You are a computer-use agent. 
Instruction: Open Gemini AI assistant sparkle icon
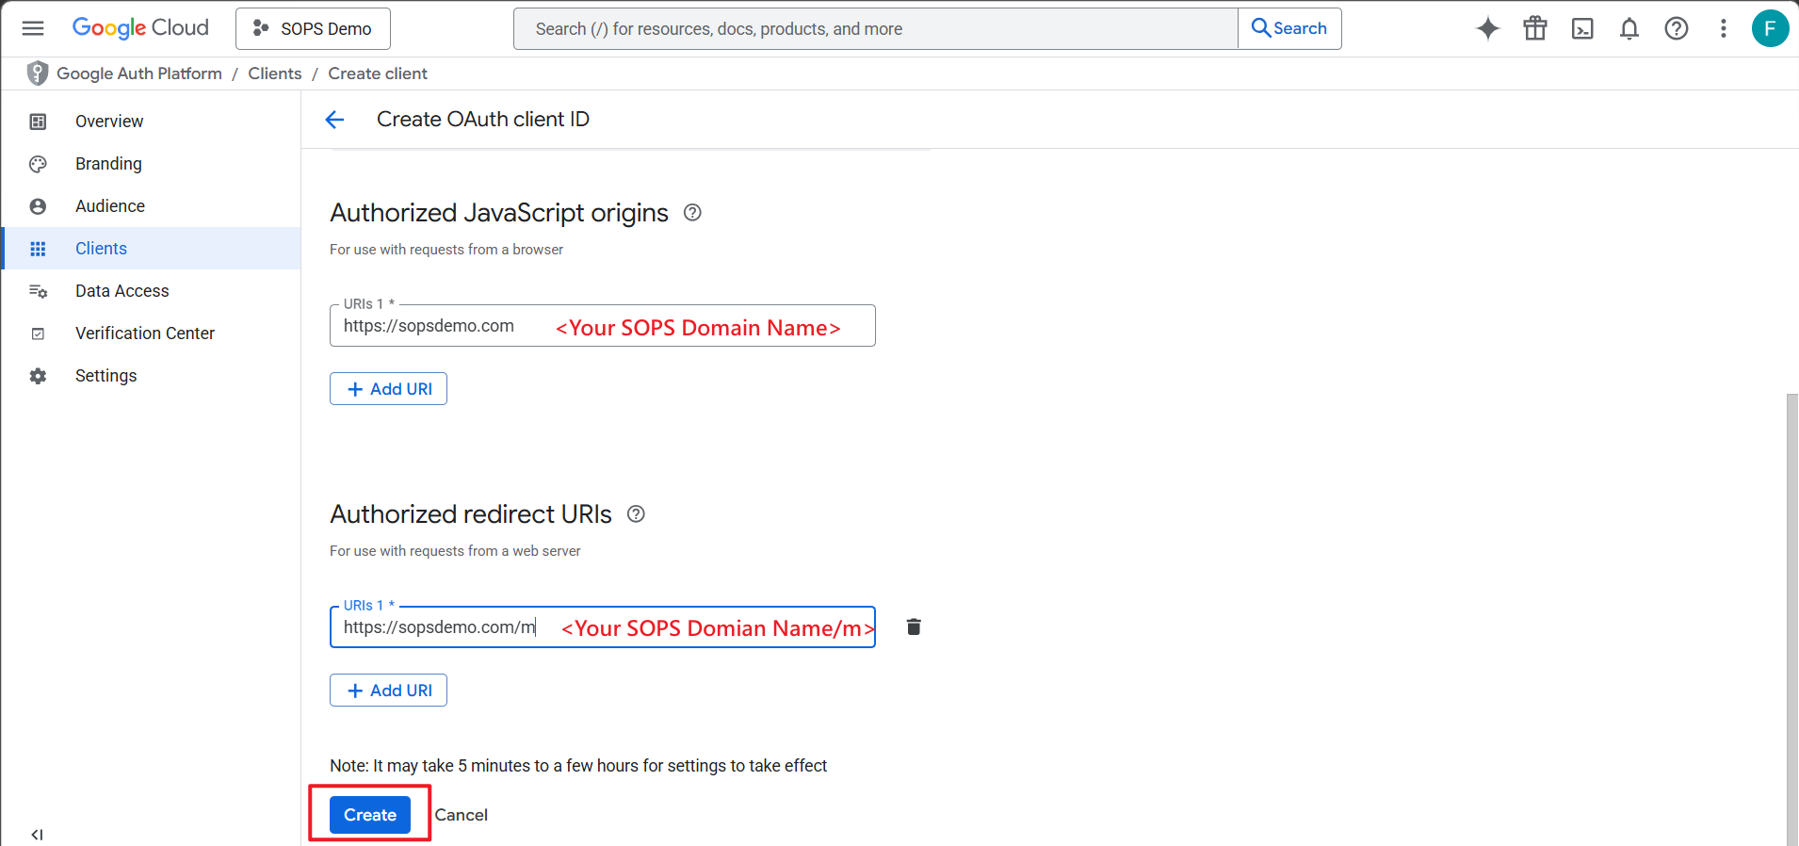[1487, 28]
